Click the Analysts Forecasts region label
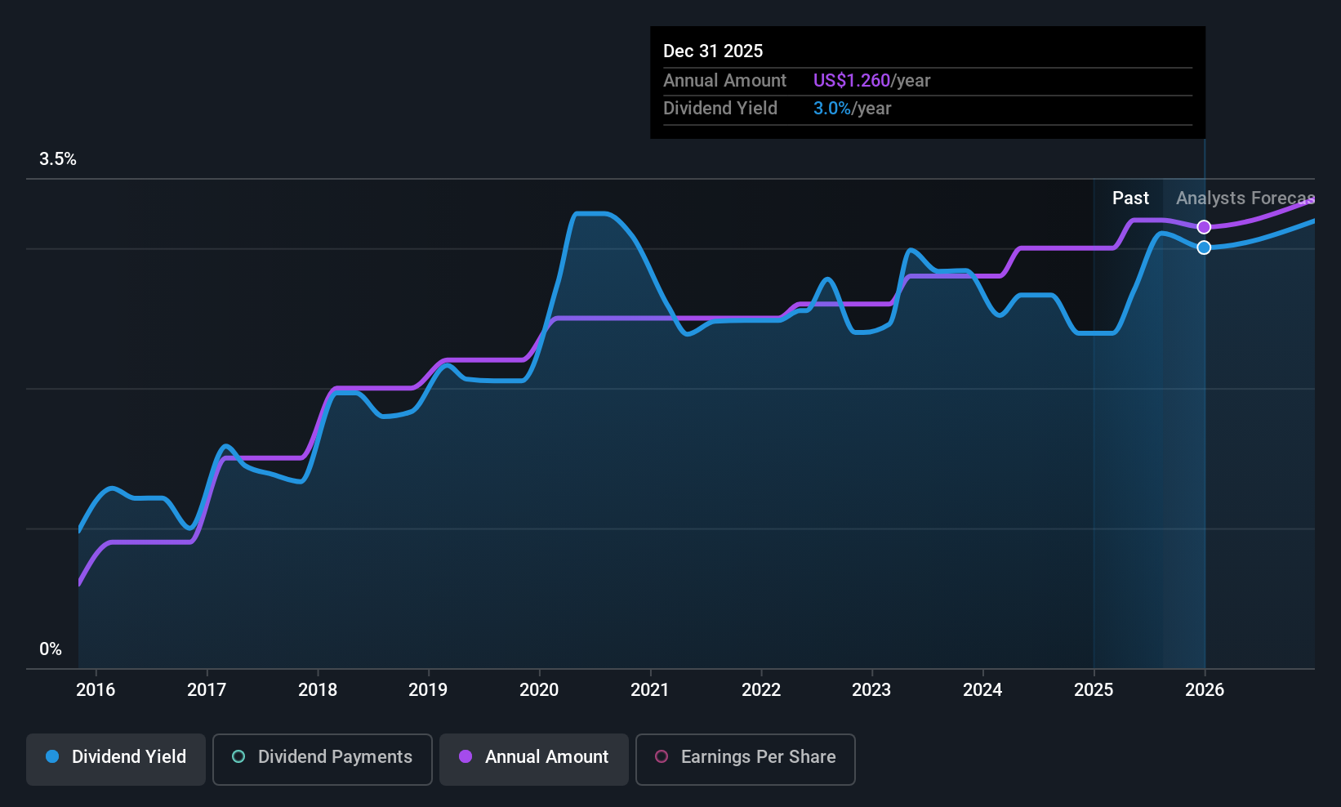 click(x=1245, y=198)
